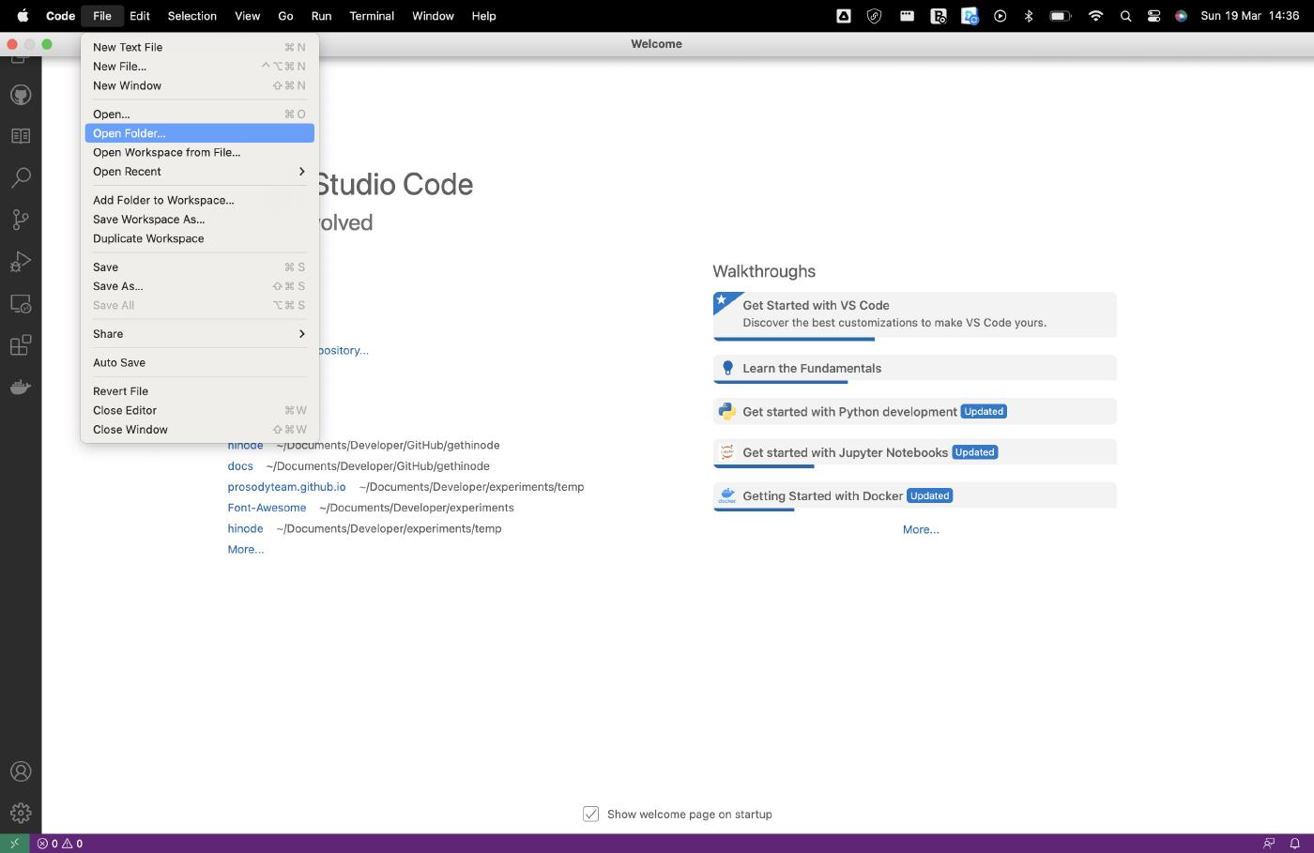Open the Go menu
Image resolution: width=1314 pixels, height=853 pixels.
(x=285, y=16)
